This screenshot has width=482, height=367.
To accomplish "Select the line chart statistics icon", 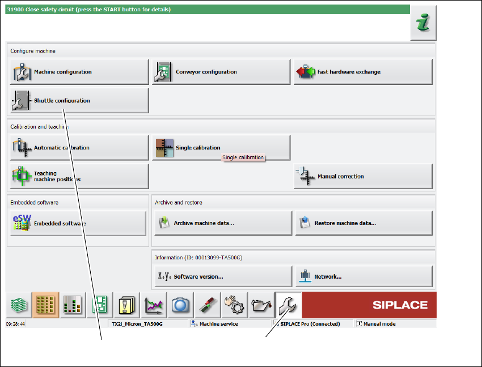I will tap(154, 305).
